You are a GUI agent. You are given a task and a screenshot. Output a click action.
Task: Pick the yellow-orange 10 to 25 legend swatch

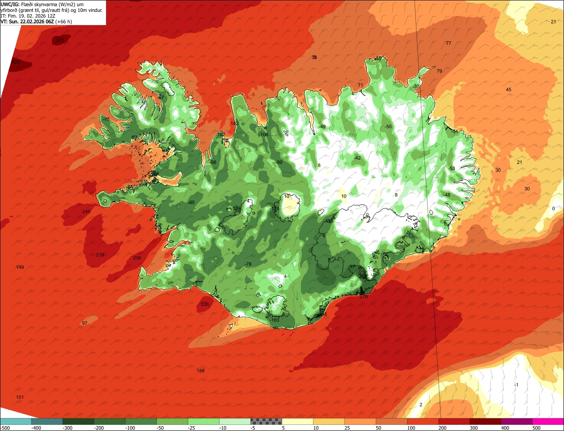pyautogui.click(x=329, y=421)
